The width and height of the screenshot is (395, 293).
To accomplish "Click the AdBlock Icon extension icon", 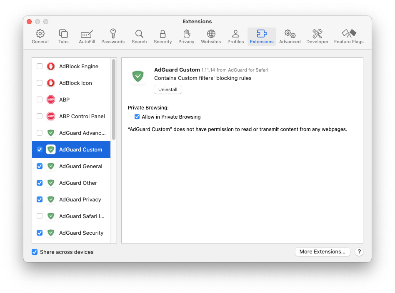I will tap(51, 83).
